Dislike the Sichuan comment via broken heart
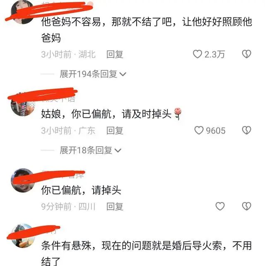 pos(246,206)
